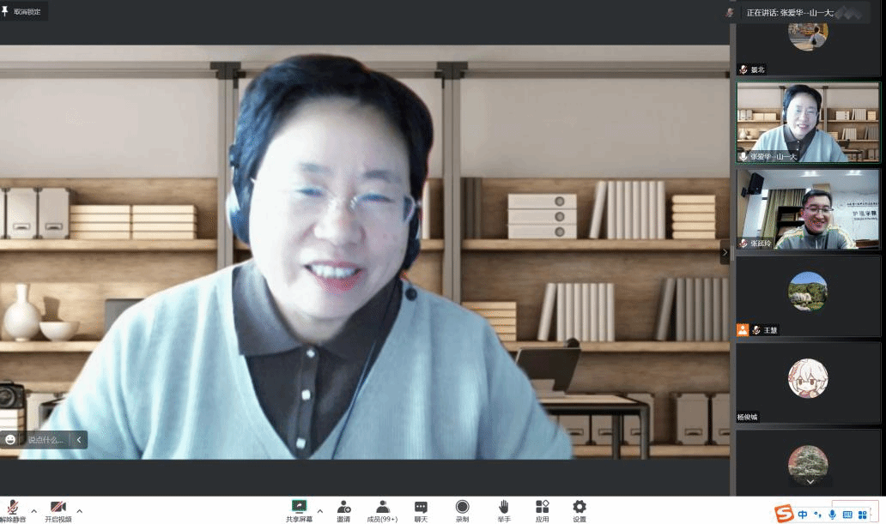886x524 pixels.
Task: Click the unmute microphone icon (解除静音)
Action: [12, 507]
